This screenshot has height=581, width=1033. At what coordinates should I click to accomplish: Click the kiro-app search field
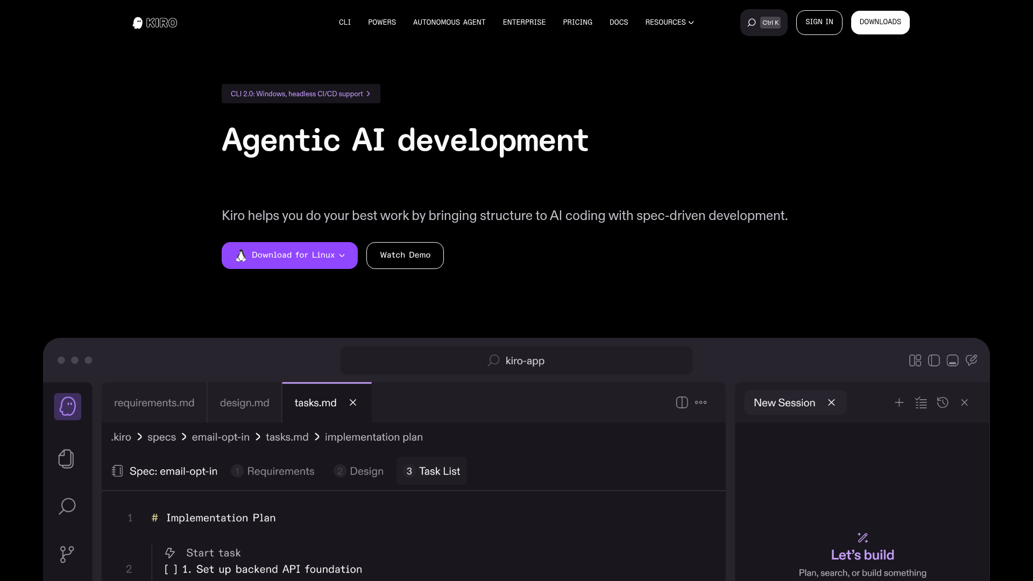point(516,360)
